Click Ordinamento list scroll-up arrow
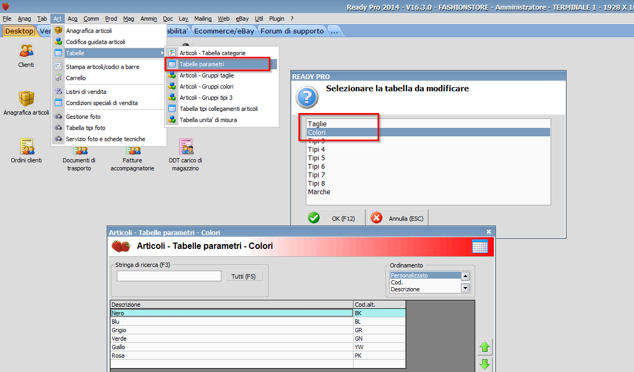This screenshot has height=372, width=634. pyautogui.click(x=465, y=276)
